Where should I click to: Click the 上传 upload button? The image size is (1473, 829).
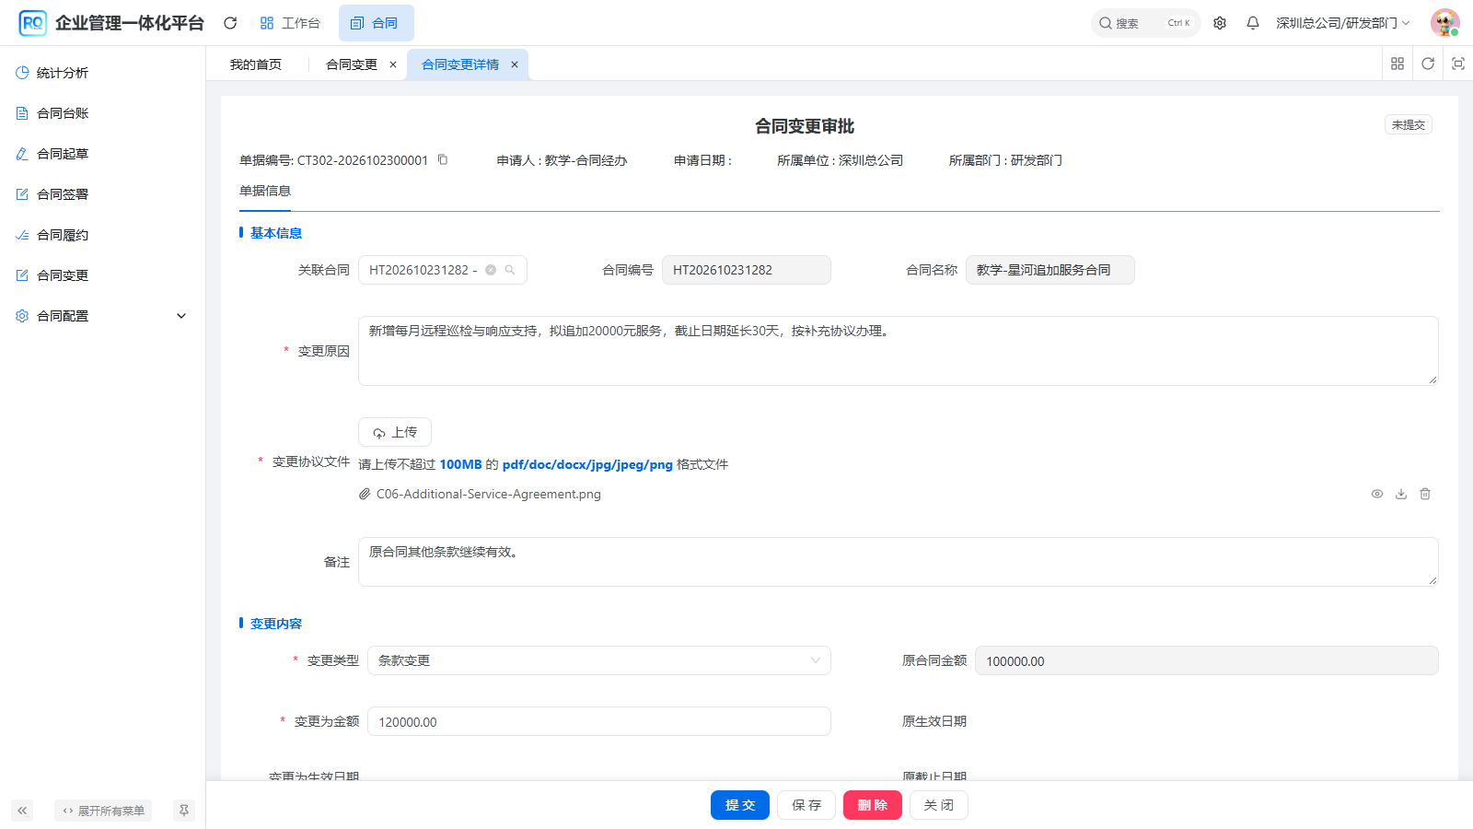pyautogui.click(x=395, y=432)
